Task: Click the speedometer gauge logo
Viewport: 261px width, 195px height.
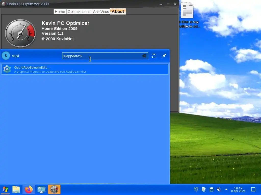Action: [x=20, y=33]
